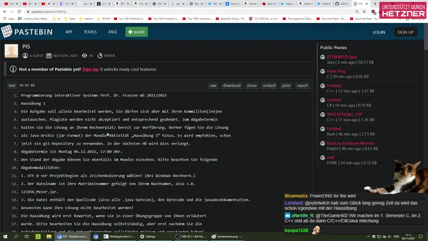Bookmark this page with star icon
Screen dimensions: 428x241
pos(364,12)
